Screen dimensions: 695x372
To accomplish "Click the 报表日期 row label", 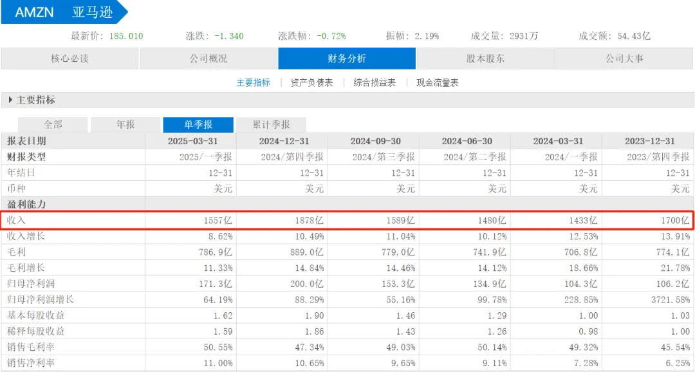I will coord(26,142).
